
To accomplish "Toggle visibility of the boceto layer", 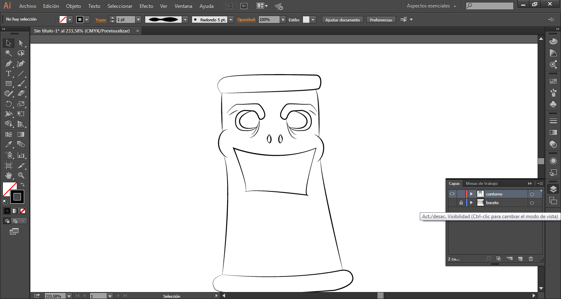I will [x=452, y=203].
